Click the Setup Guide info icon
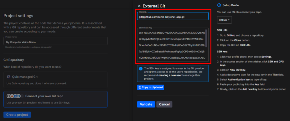Viewport: 290px width, 121px height. [219, 5]
